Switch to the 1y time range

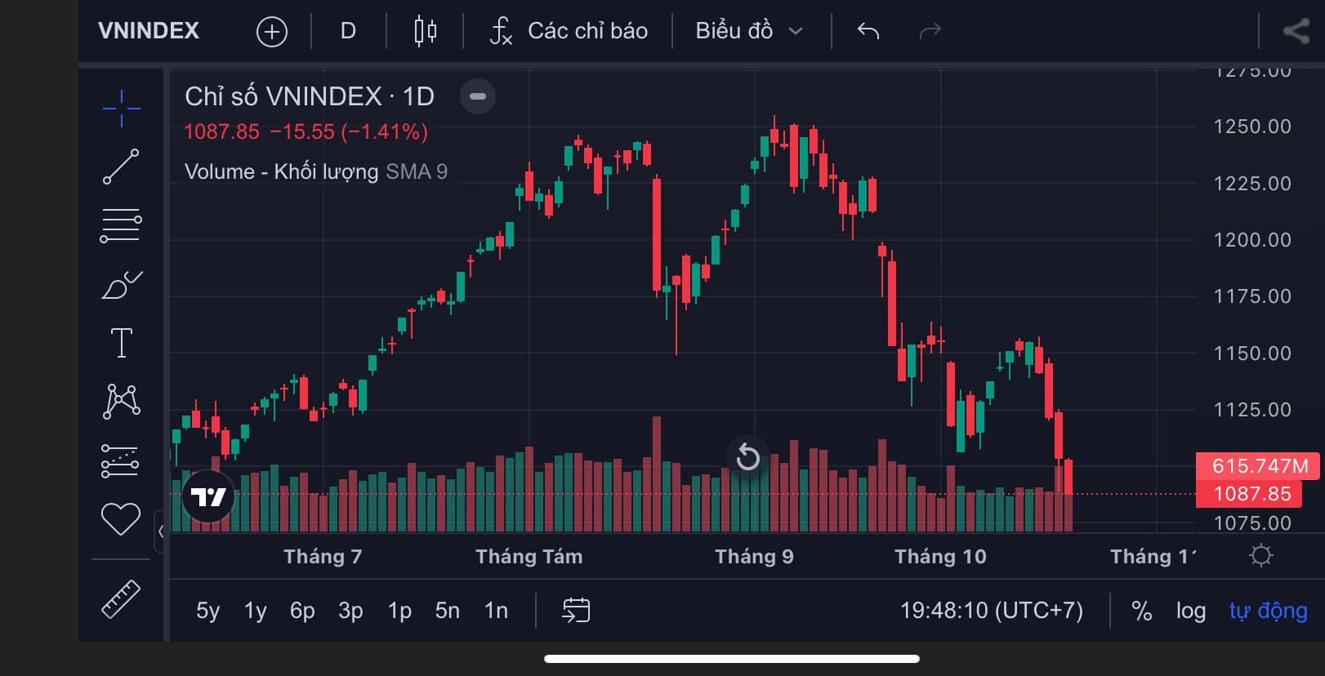pyautogui.click(x=255, y=611)
